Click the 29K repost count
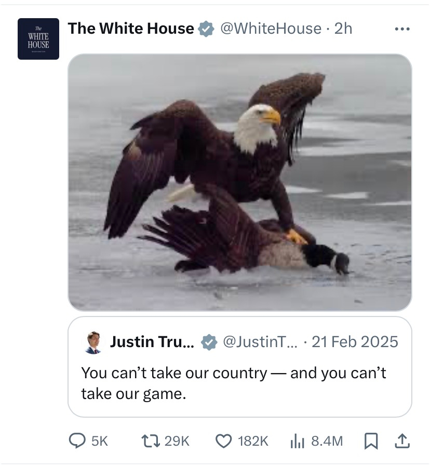430x468 pixels. [x=177, y=441]
